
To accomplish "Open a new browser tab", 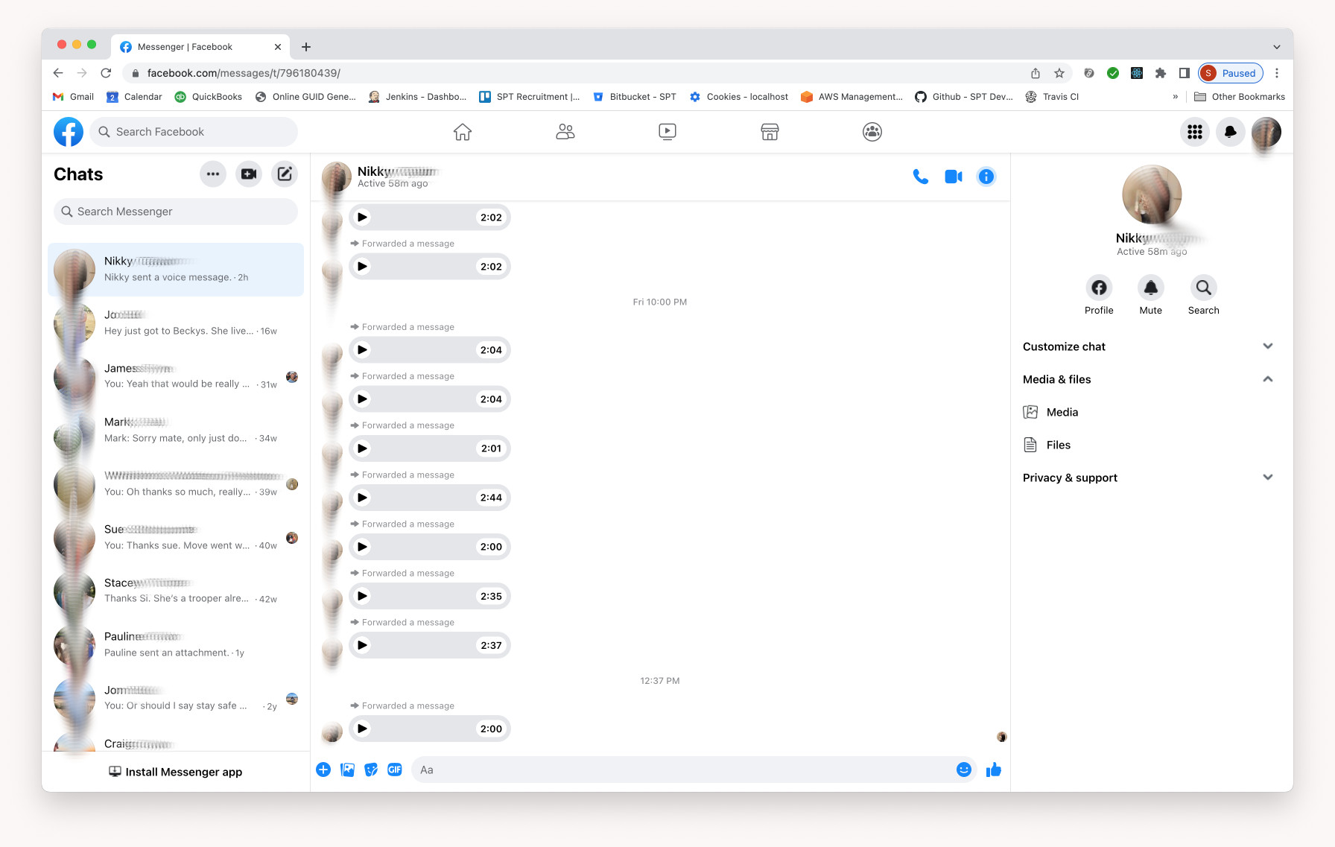I will pyautogui.click(x=306, y=47).
